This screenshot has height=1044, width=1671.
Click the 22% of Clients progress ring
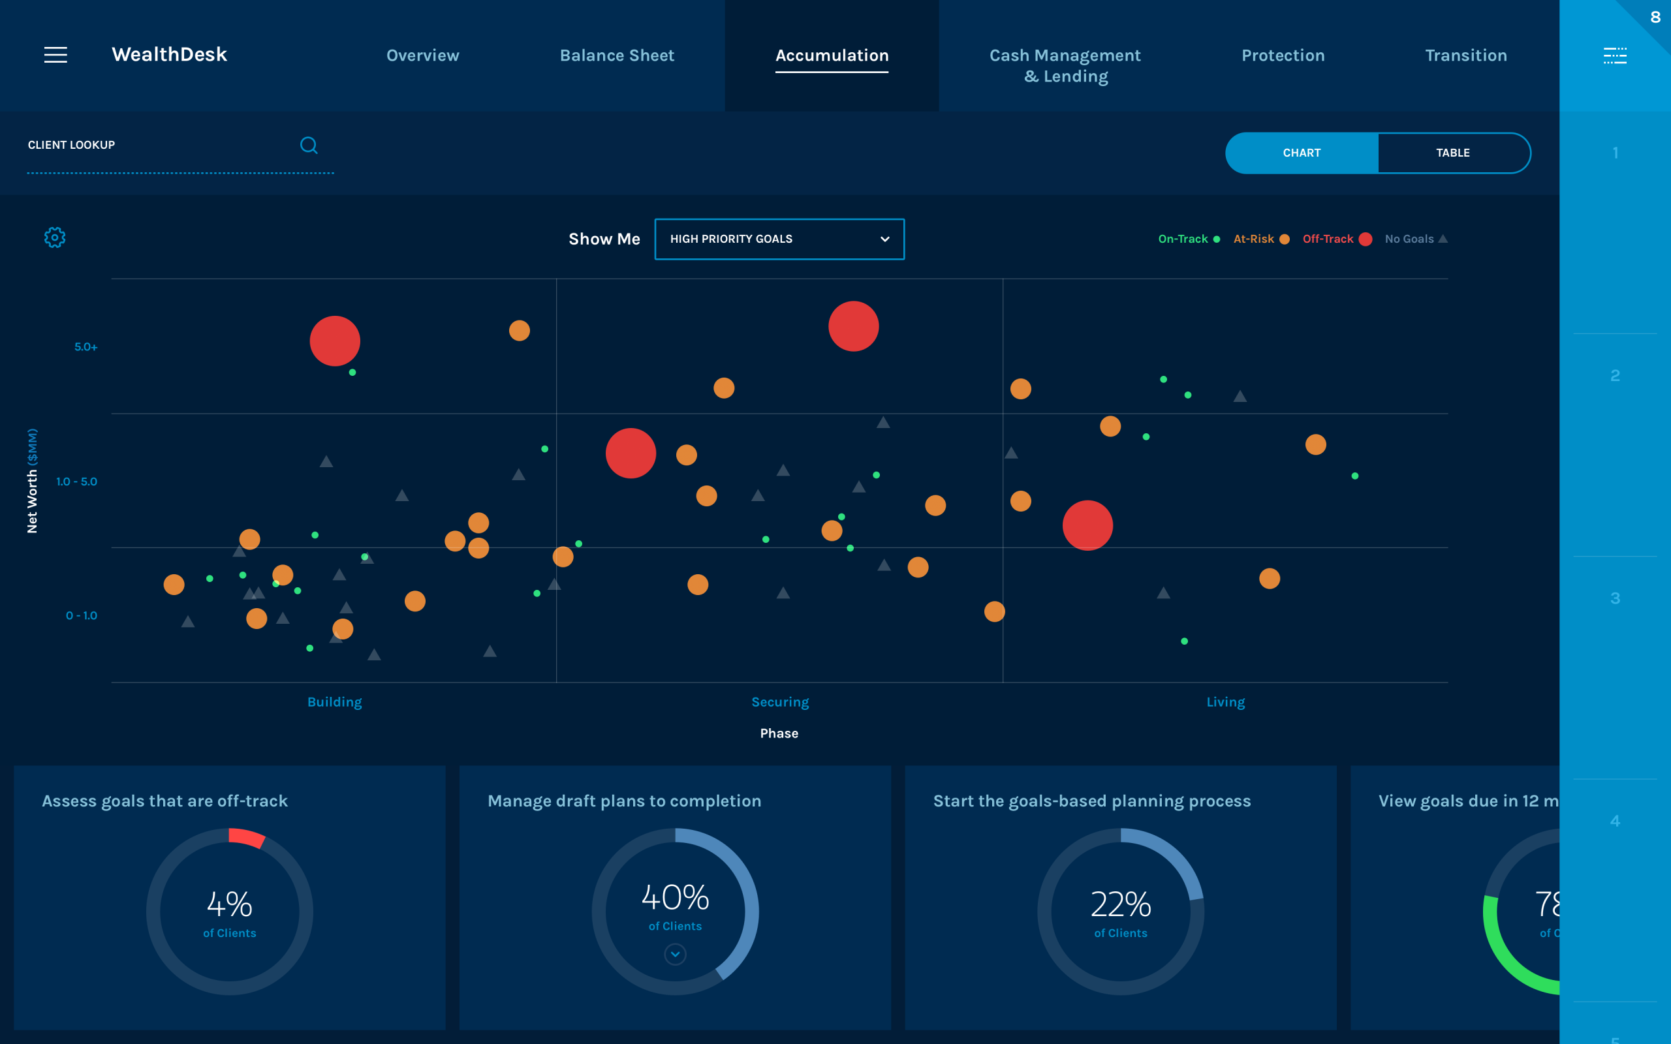coord(1120,911)
